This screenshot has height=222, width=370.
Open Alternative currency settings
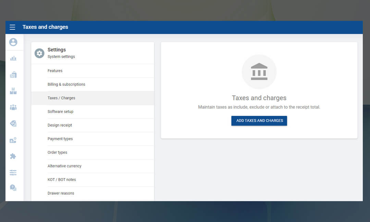tap(64, 166)
